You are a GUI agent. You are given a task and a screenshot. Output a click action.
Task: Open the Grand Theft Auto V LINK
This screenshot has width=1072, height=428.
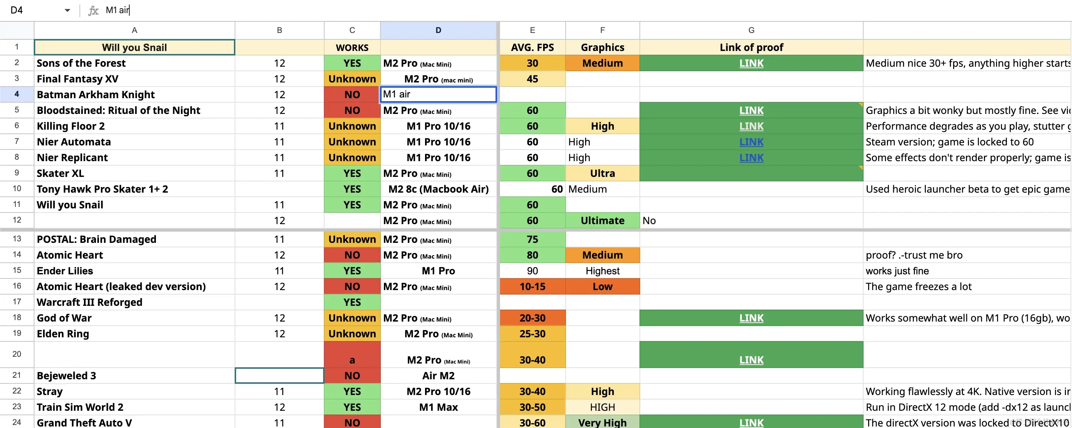pyautogui.click(x=751, y=423)
